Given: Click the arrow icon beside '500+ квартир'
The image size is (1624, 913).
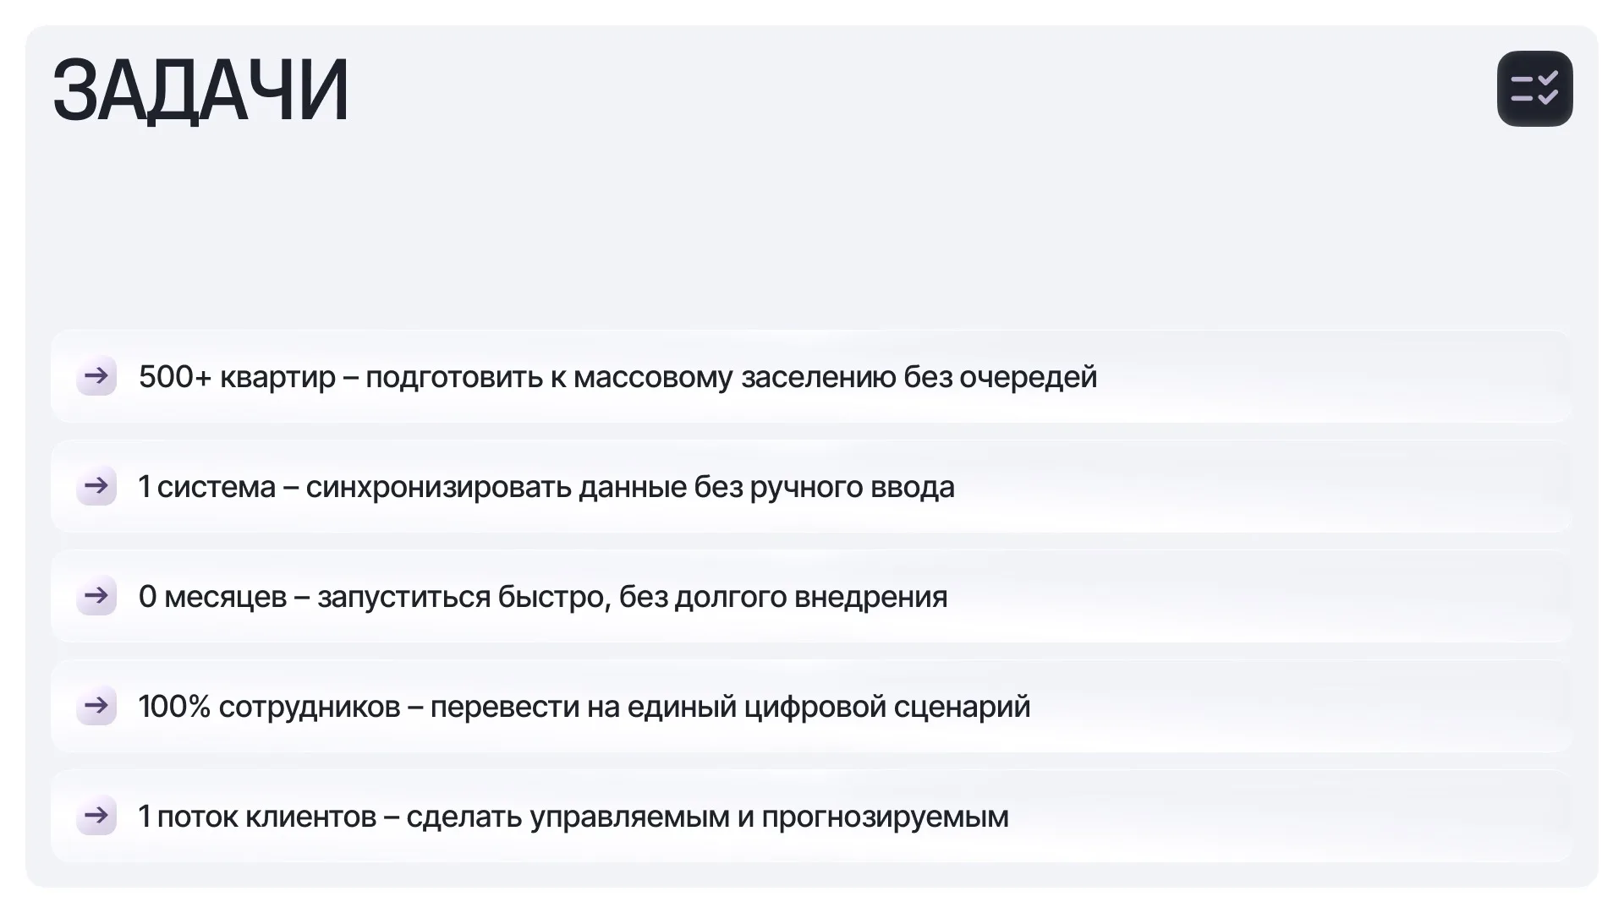Looking at the screenshot, I should tap(96, 375).
